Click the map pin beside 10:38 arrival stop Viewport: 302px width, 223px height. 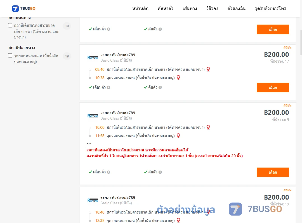pos(178,77)
